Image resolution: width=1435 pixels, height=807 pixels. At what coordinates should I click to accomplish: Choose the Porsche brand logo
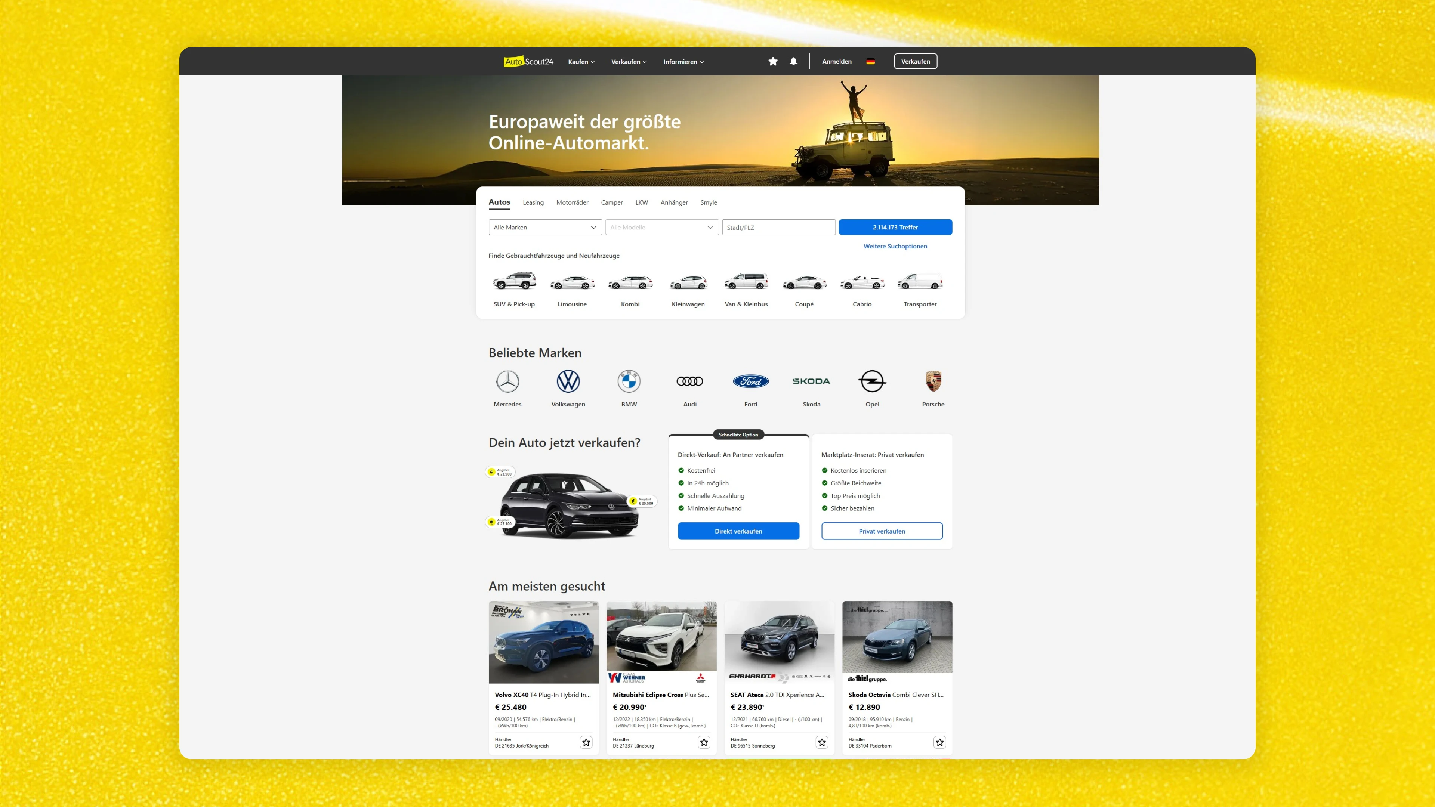click(933, 381)
